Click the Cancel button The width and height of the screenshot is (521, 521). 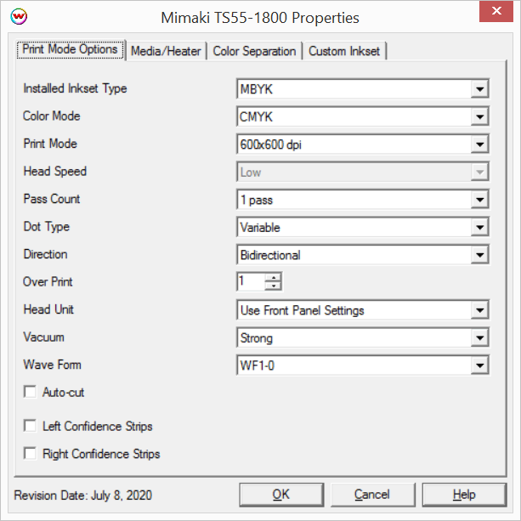371,494
